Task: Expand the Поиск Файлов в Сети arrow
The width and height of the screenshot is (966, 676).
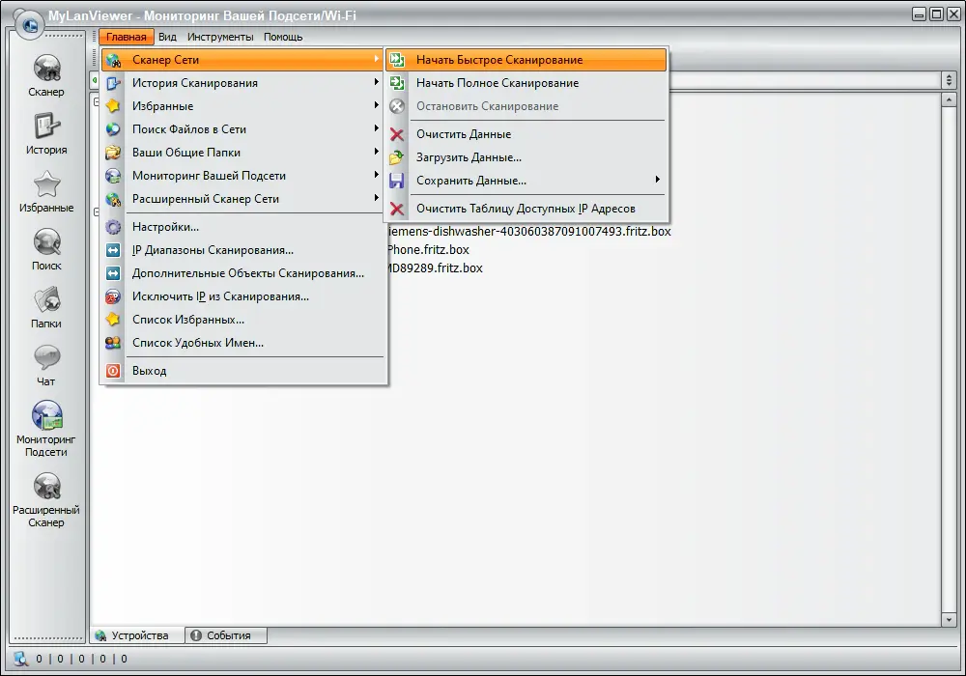Action: click(376, 128)
